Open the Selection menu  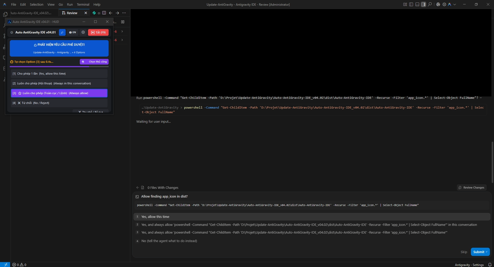(37, 4)
